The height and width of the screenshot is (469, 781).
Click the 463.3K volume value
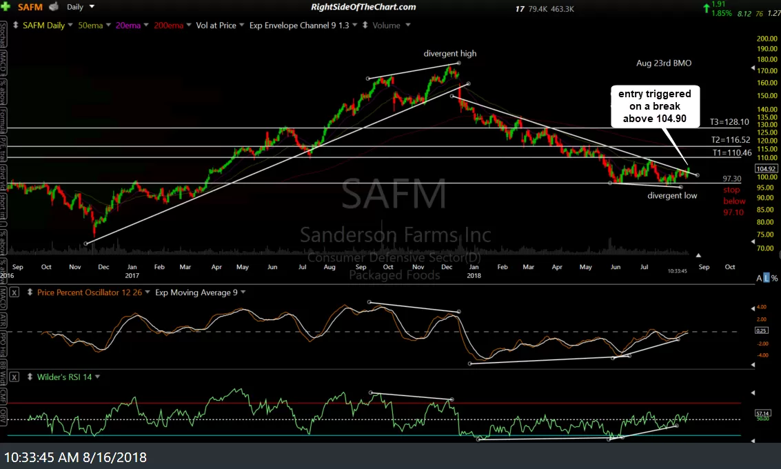tap(562, 9)
